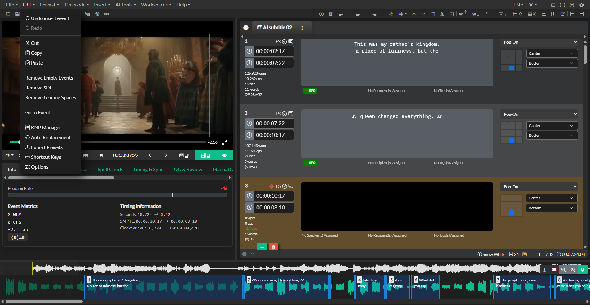Open the theme brightness icon top right

531,5
